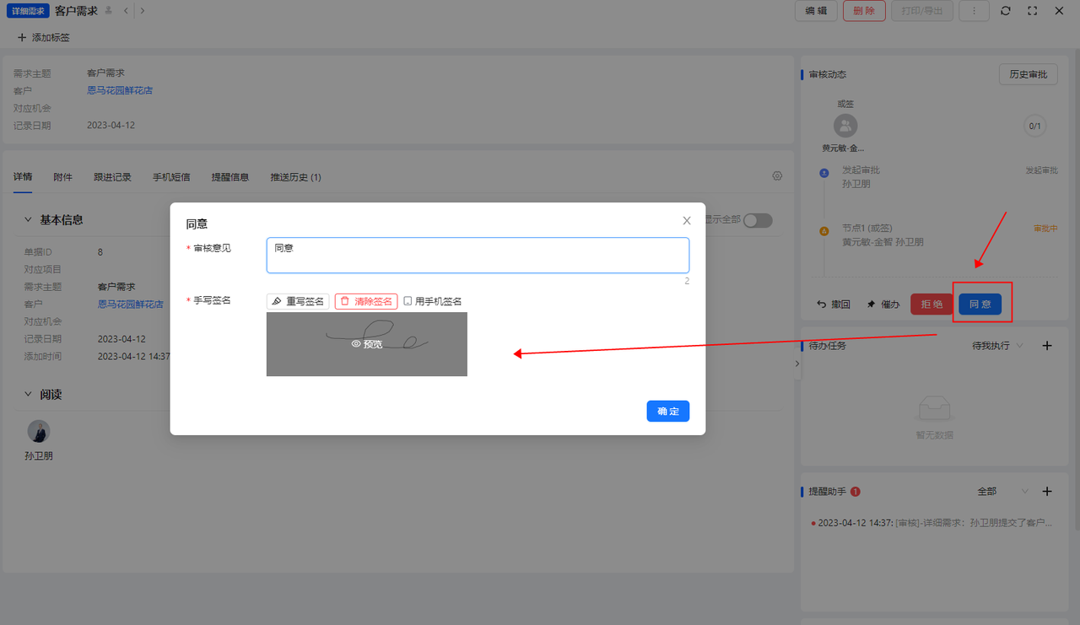
Task: Go to next record arrow
Action: [142, 11]
